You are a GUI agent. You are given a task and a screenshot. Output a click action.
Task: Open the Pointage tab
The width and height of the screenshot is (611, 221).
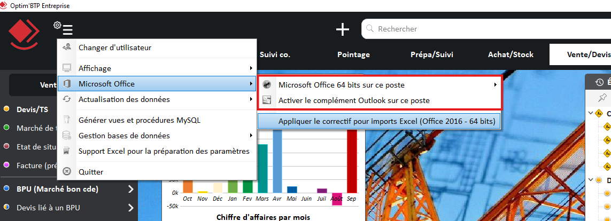coord(353,54)
